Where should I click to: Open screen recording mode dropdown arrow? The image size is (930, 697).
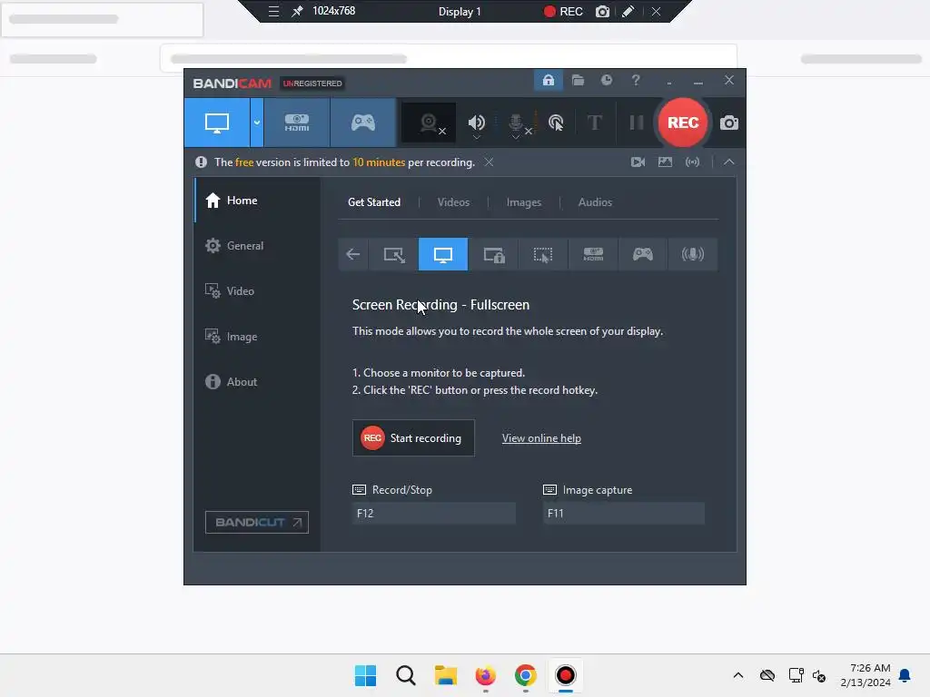pyautogui.click(x=257, y=123)
